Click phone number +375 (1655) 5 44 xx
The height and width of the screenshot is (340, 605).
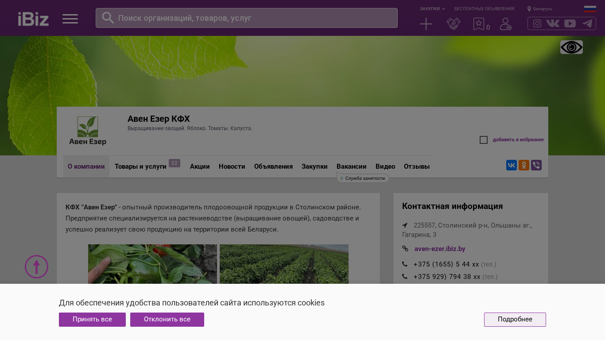[446, 264]
